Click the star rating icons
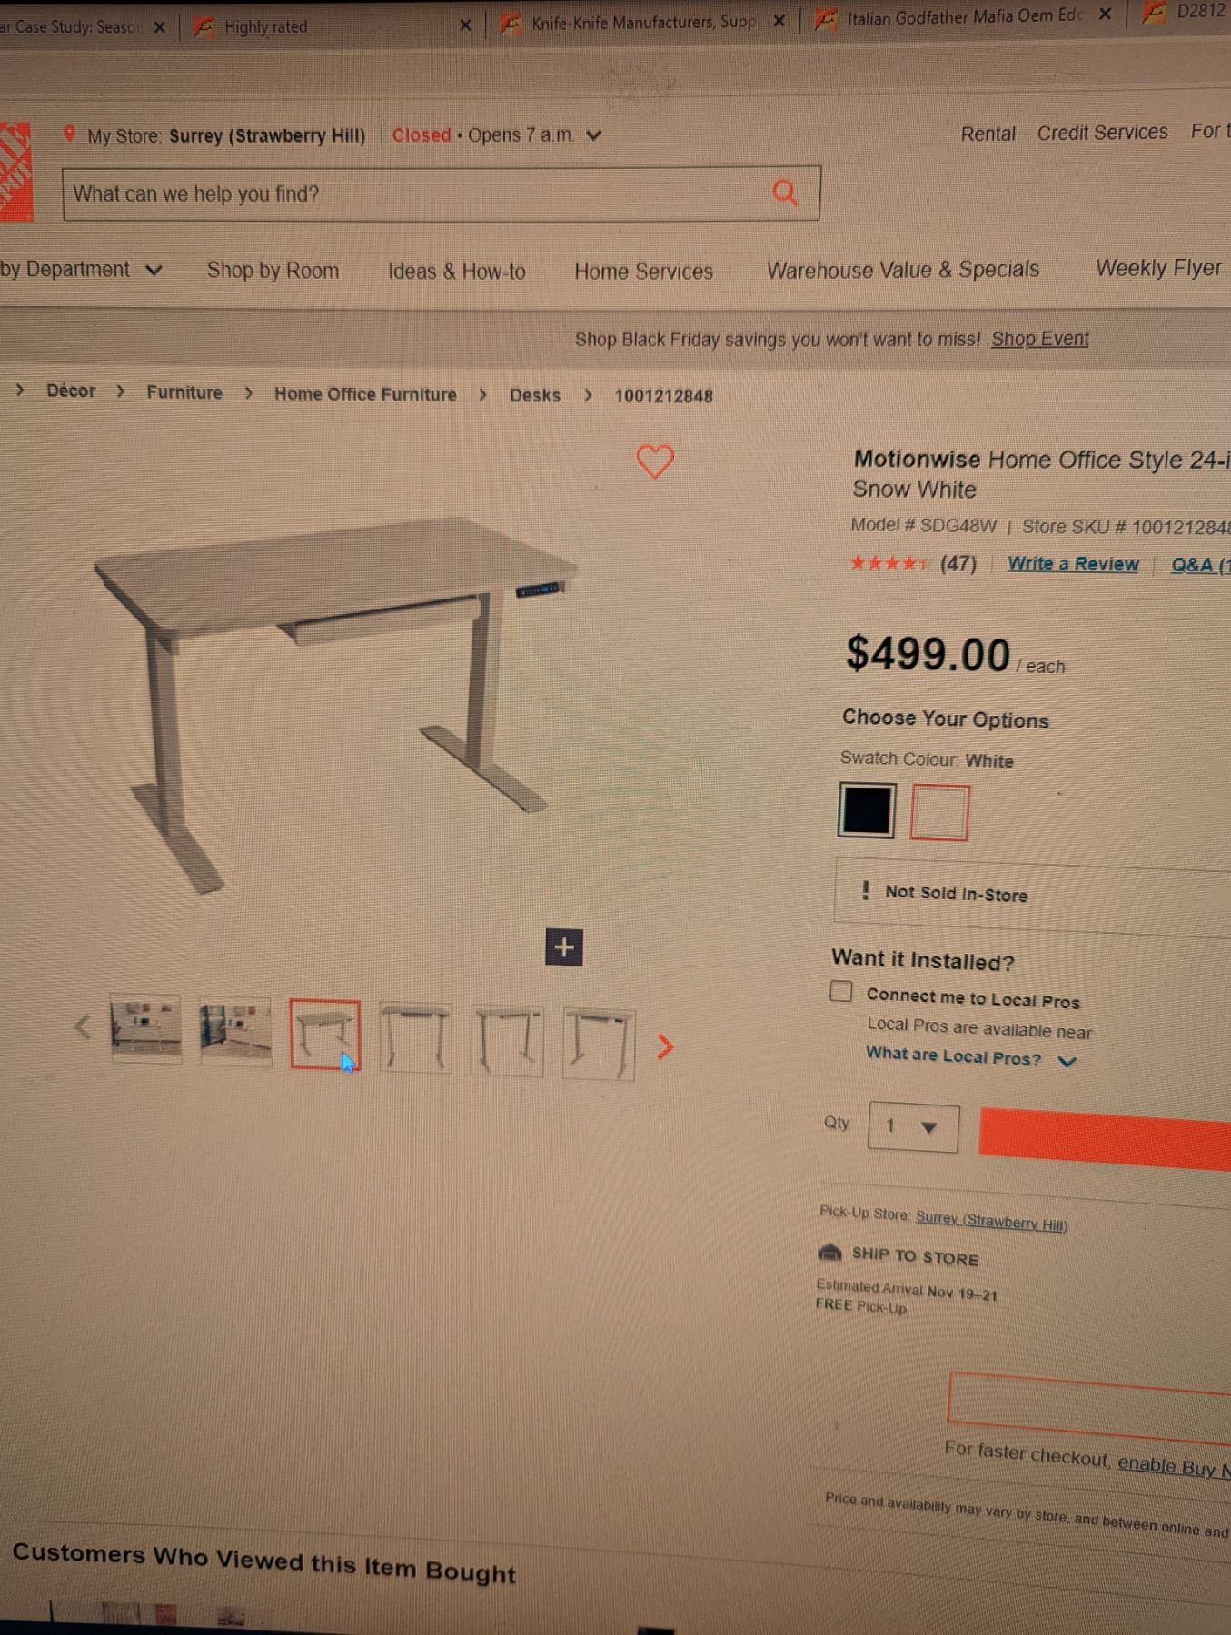1231x1635 pixels. click(889, 563)
